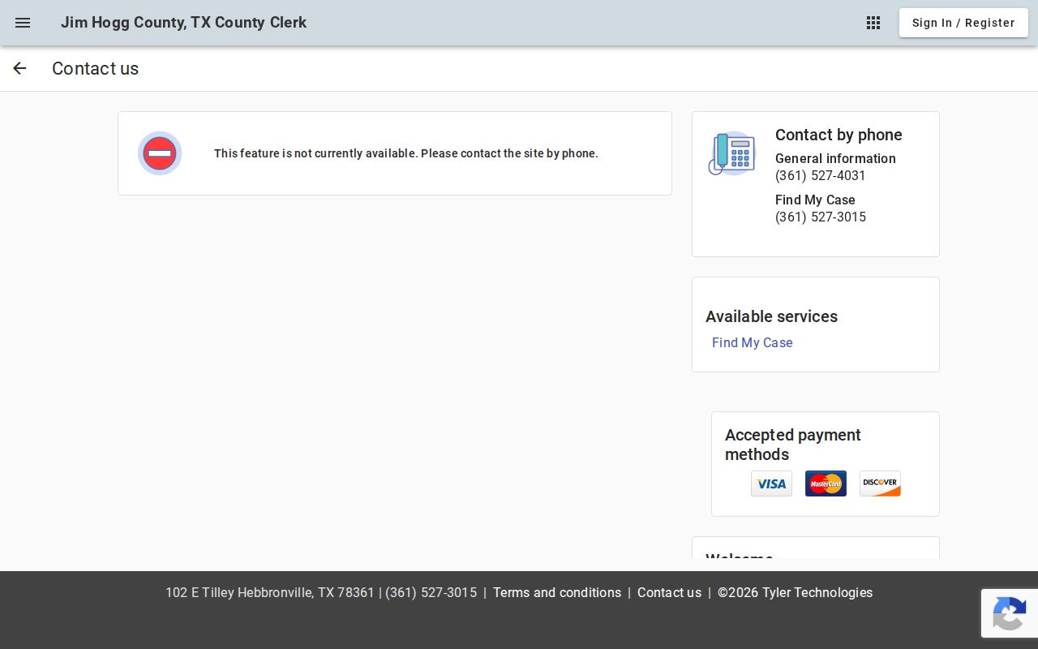Screen dimensions: 1038x649
Task: Select the Find My Case phone number in card
Action: click(821, 217)
